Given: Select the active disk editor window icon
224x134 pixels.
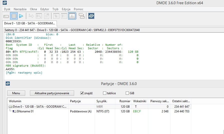Looking at the screenshot, I should [x=72, y=16].
